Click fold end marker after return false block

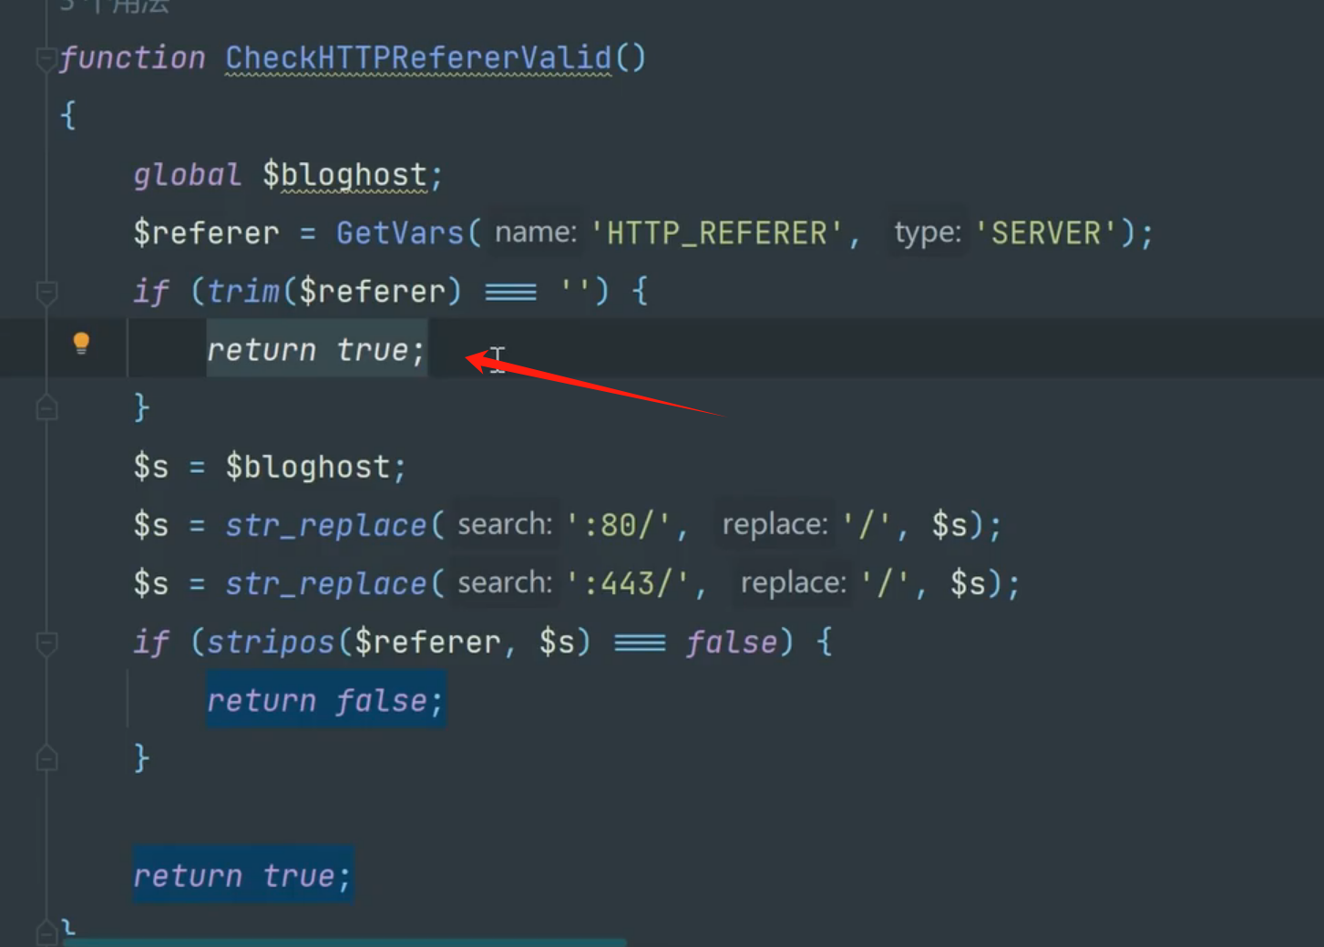click(46, 758)
